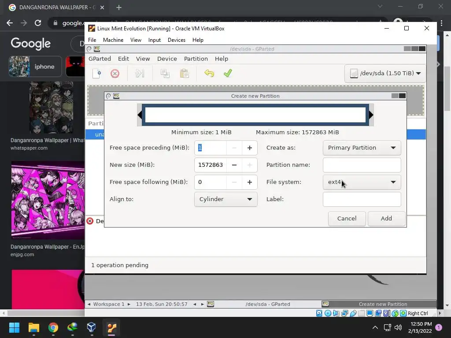
Task: Show hidden system tray icons
Action: (375, 327)
